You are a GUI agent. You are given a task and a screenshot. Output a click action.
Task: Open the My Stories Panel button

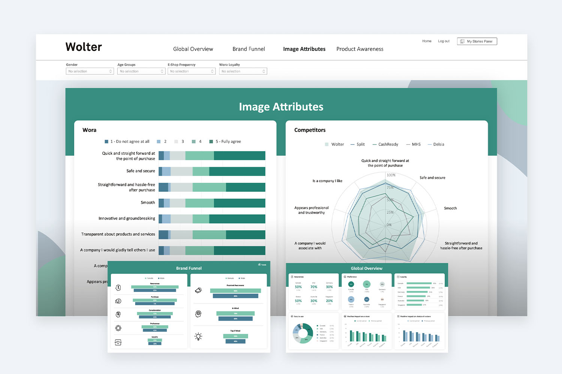click(477, 41)
